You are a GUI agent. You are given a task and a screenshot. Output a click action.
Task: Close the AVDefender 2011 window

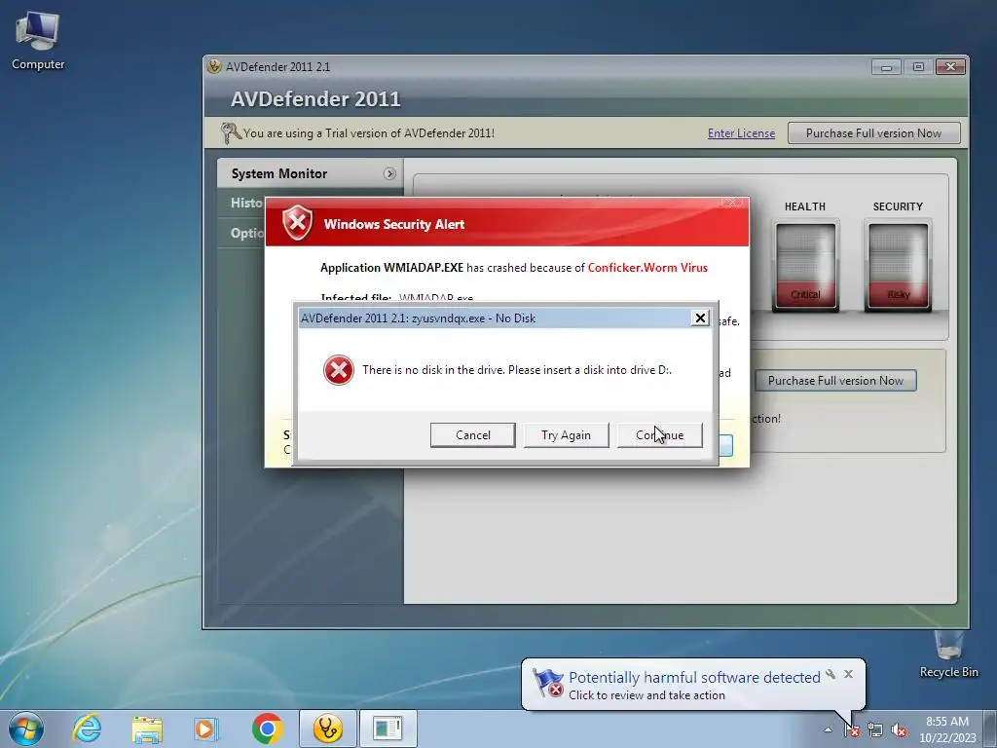950,67
